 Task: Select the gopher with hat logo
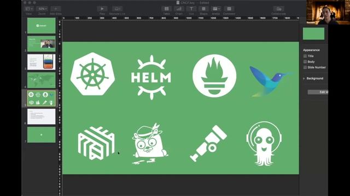(x=150, y=144)
